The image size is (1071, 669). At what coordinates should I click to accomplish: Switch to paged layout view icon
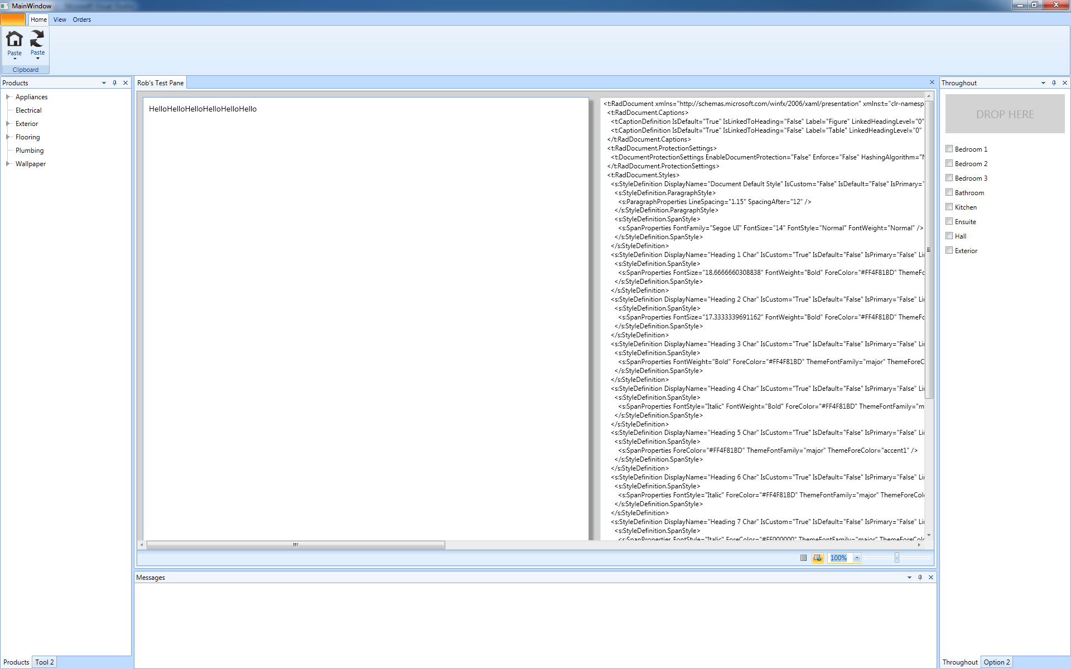[x=803, y=558]
